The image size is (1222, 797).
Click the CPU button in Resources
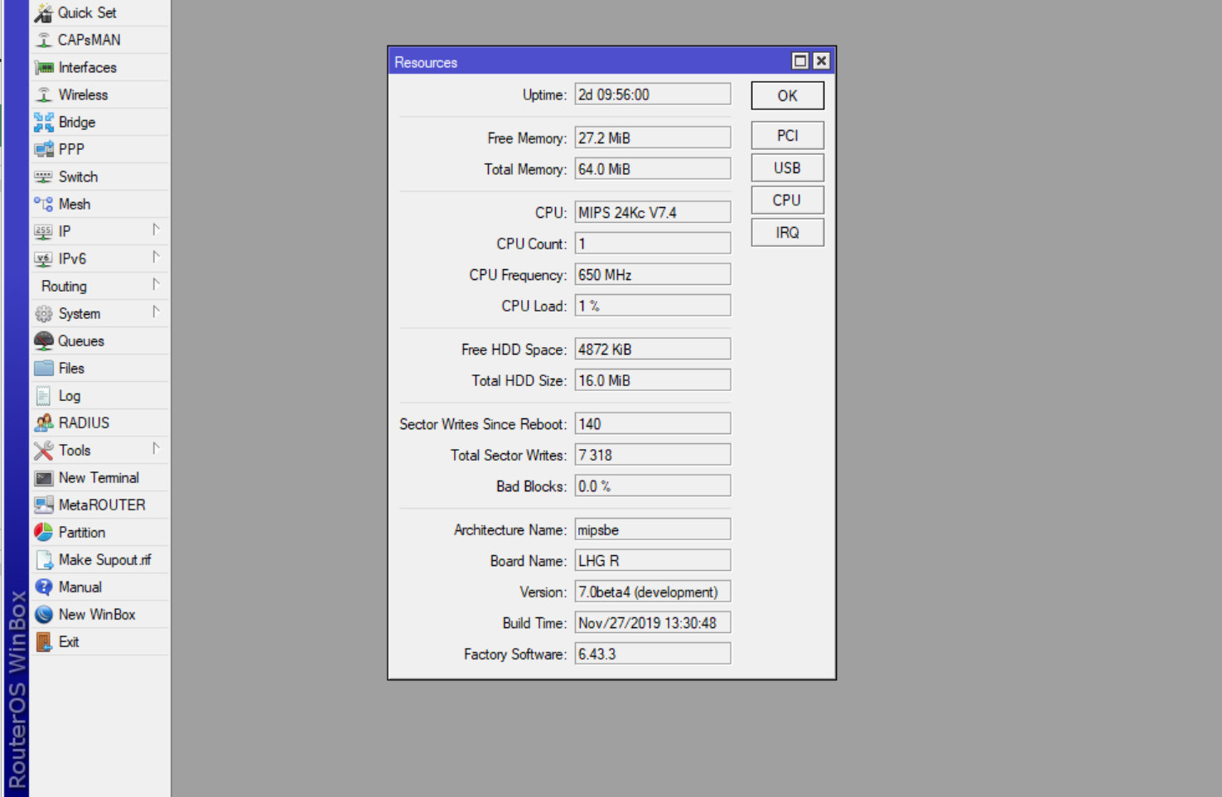tap(787, 200)
